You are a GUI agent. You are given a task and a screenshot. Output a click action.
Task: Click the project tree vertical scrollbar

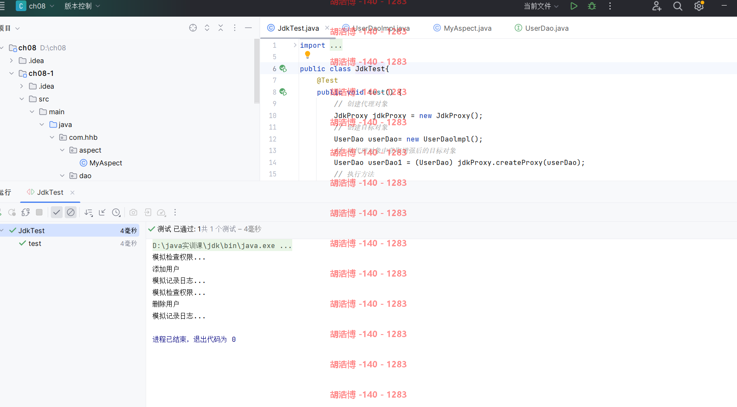(x=257, y=71)
